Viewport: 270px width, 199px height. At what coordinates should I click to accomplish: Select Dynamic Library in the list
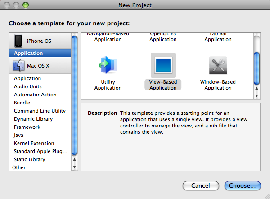click(33, 119)
